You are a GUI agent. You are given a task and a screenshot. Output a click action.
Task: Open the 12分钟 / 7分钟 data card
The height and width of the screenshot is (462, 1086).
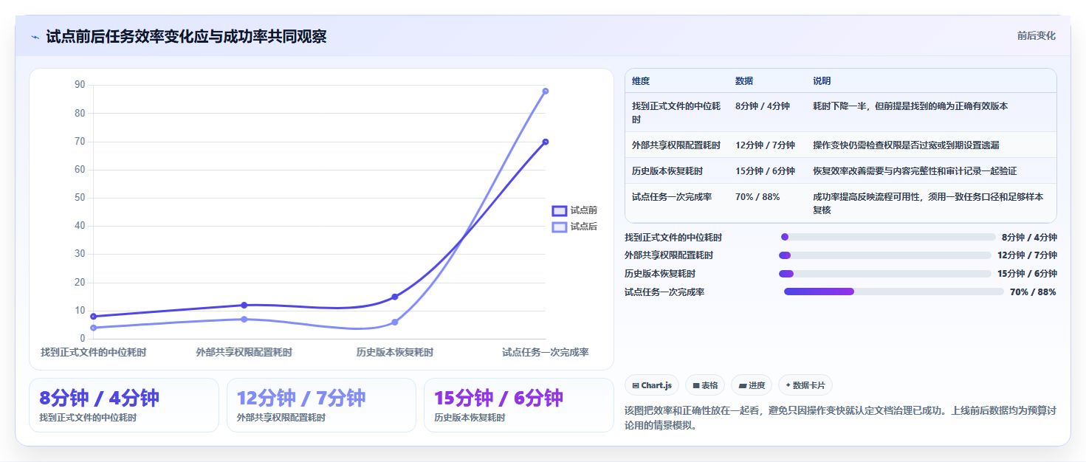click(x=322, y=405)
